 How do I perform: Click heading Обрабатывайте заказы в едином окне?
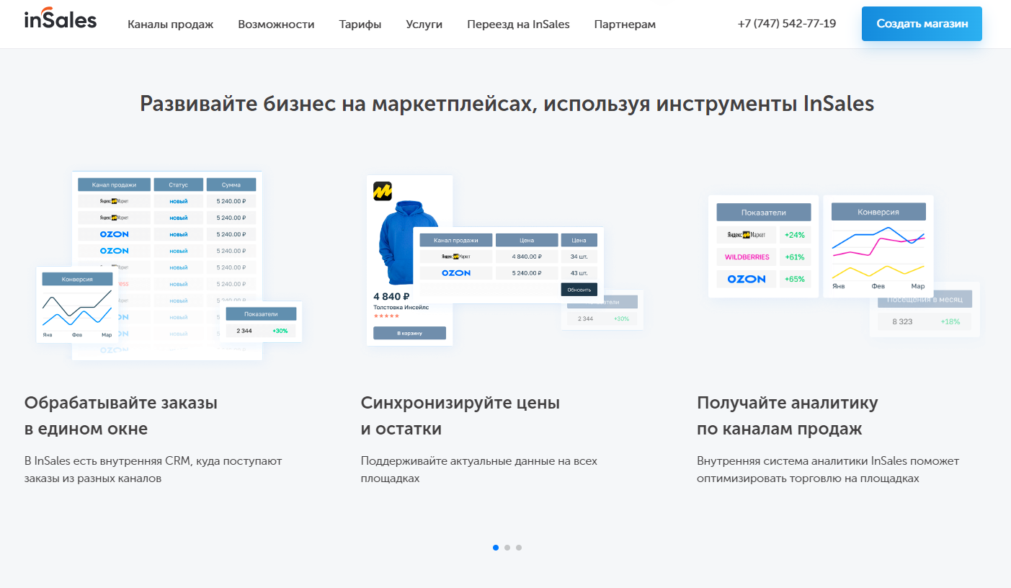pyautogui.click(x=121, y=416)
